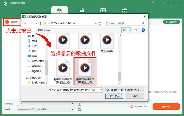Viewport: 184px width, 116px height.
Task: Select the outer aigoU (E:) entry
Action: (34, 78)
